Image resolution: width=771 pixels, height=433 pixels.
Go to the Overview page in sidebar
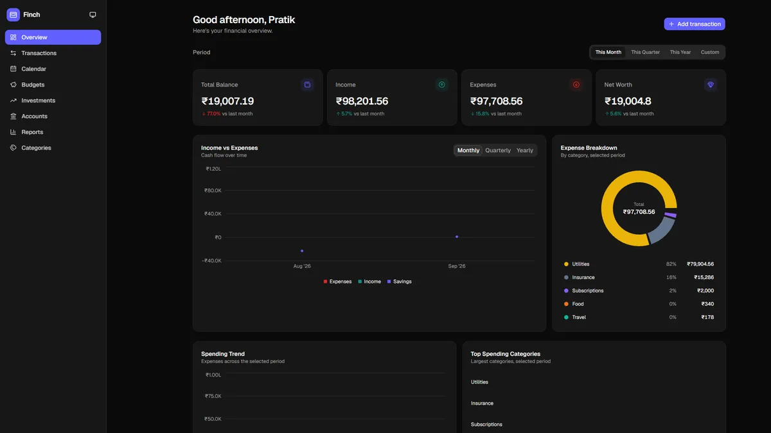53,37
